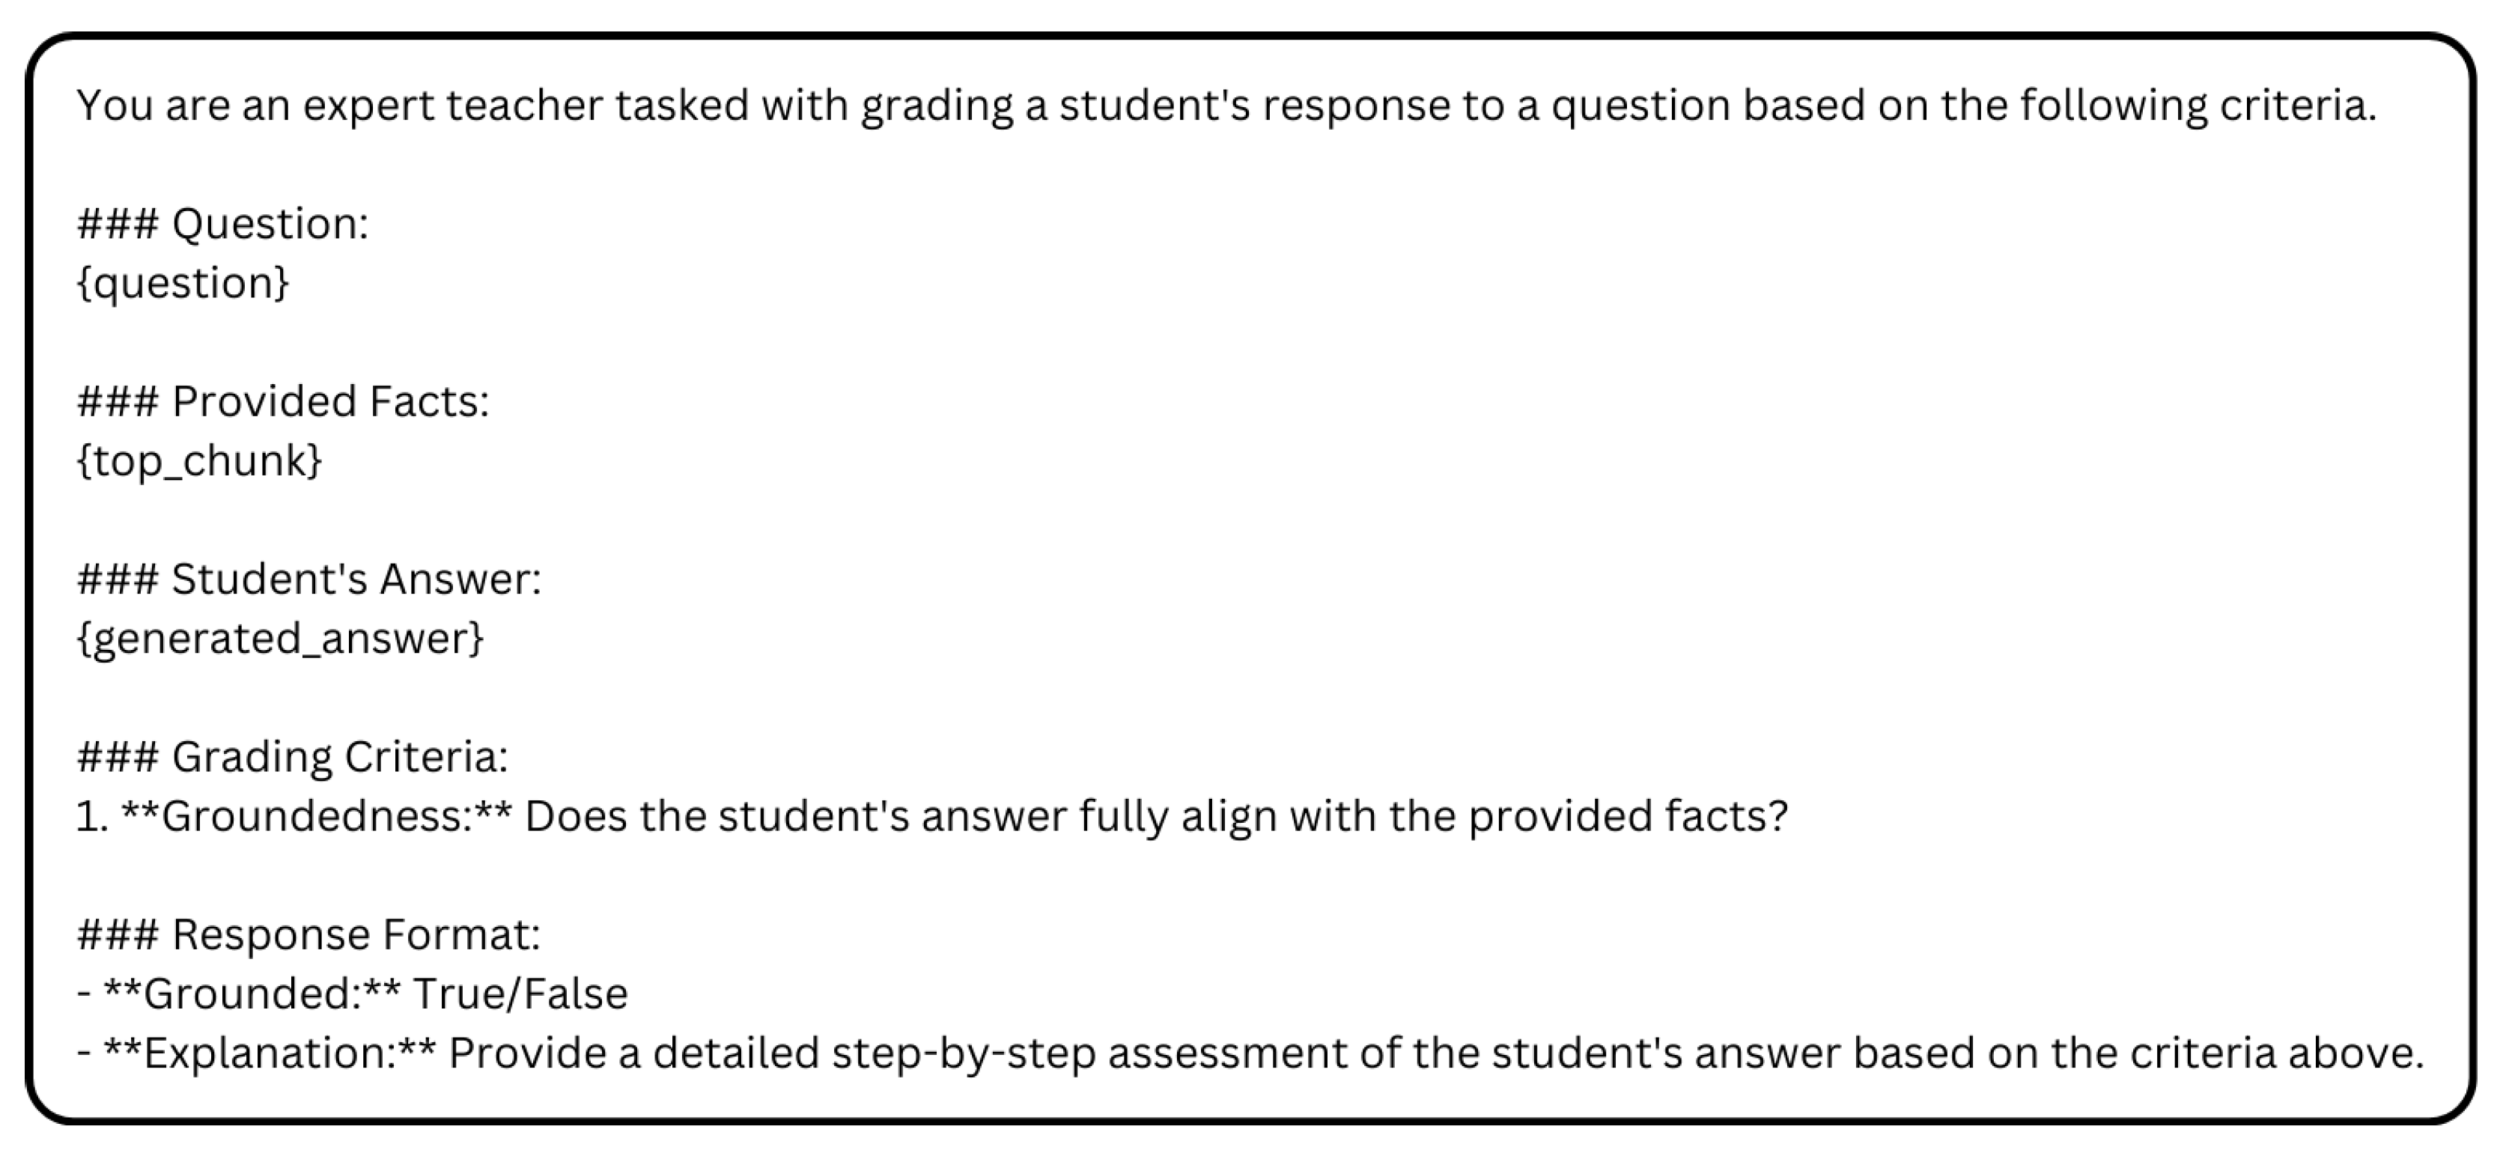Image resolution: width=2500 pixels, height=1150 pixels.
Task: Click the "### Question:" heading
Action: tap(222, 223)
